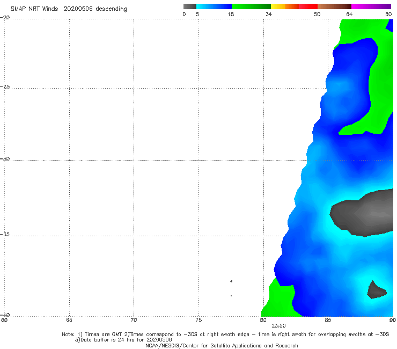This screenshot has width=397, height=349.
Task: Click the longitude axis label '85'
Action: 328,320
